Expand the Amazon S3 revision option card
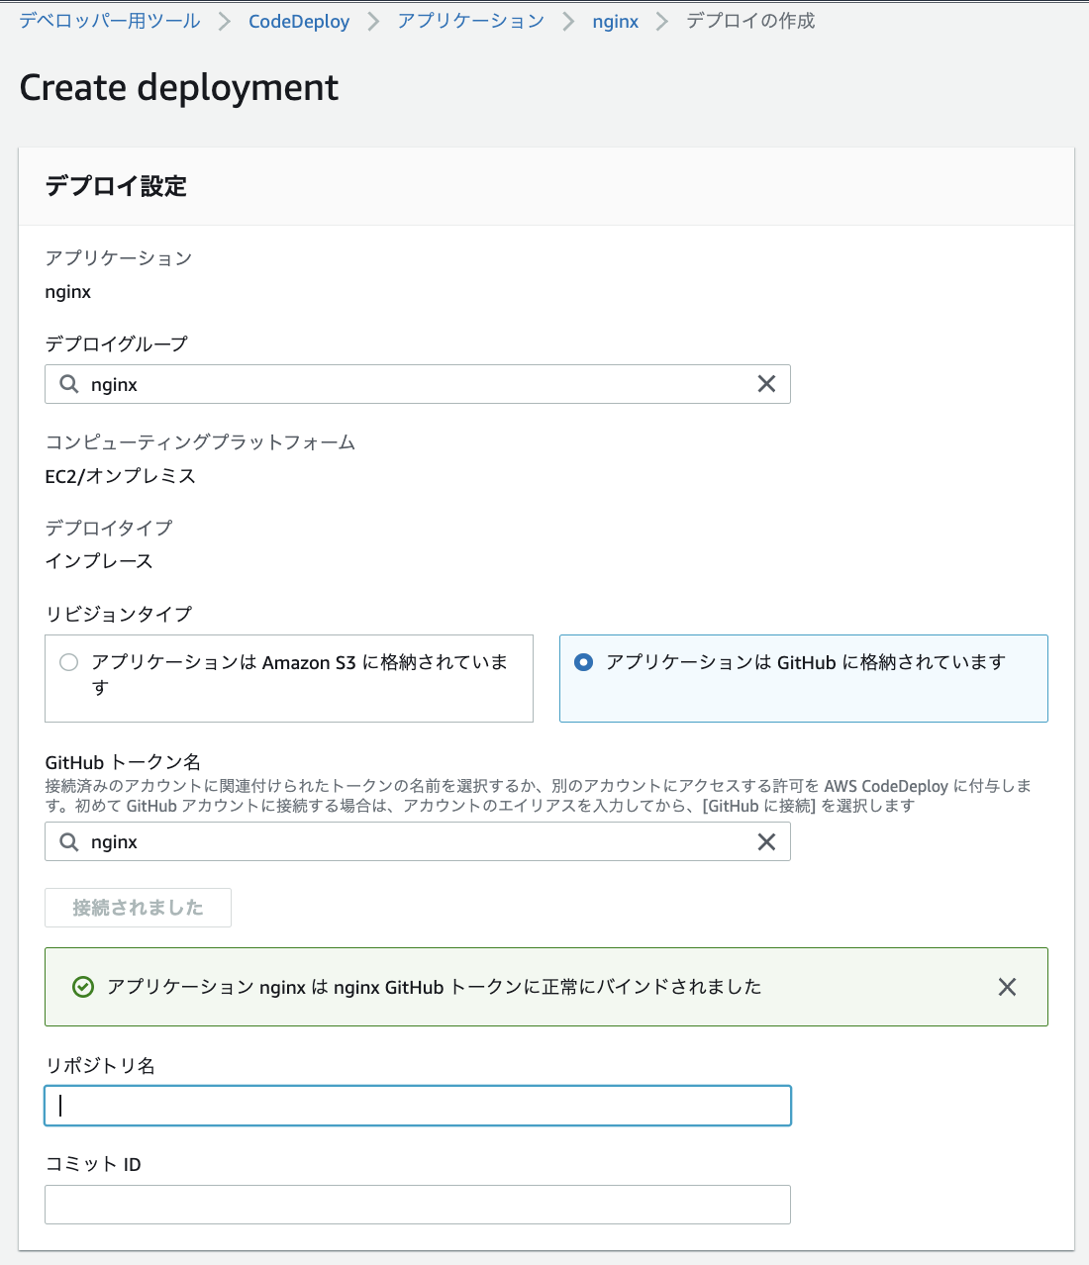The image size is (1089, 1265). coord(289,679)
